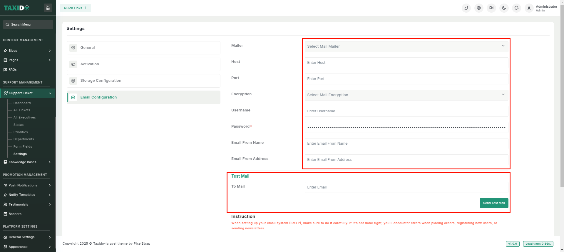
Task: Go to Departments in sidebar
Action: tap(24, 139)
